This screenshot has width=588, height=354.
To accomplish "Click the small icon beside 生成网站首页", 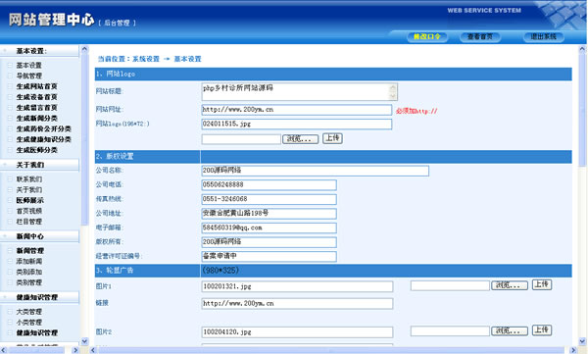I will [x=10, y=86].
